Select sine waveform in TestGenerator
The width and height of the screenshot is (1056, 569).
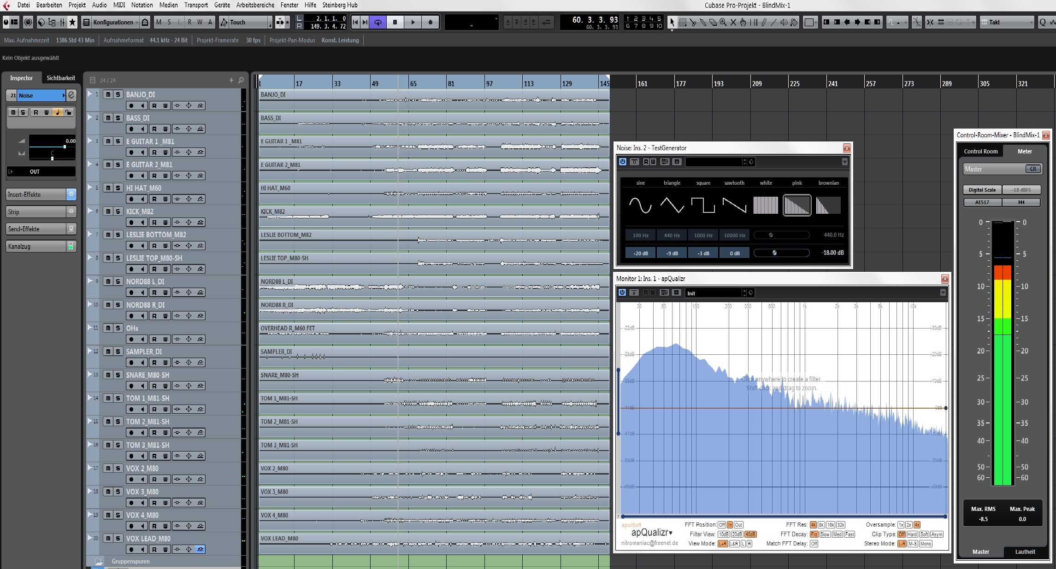click(x=641, y=205)
